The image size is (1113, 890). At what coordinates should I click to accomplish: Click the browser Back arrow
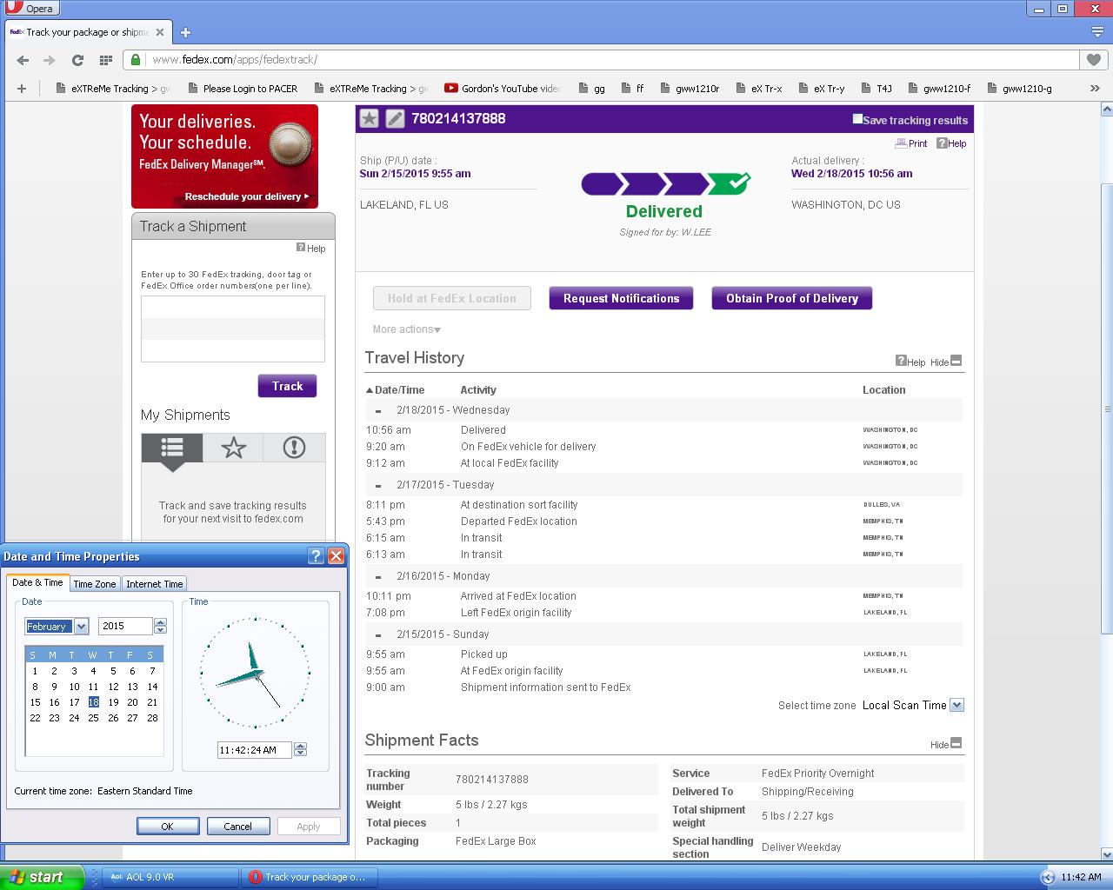(23, 60)
